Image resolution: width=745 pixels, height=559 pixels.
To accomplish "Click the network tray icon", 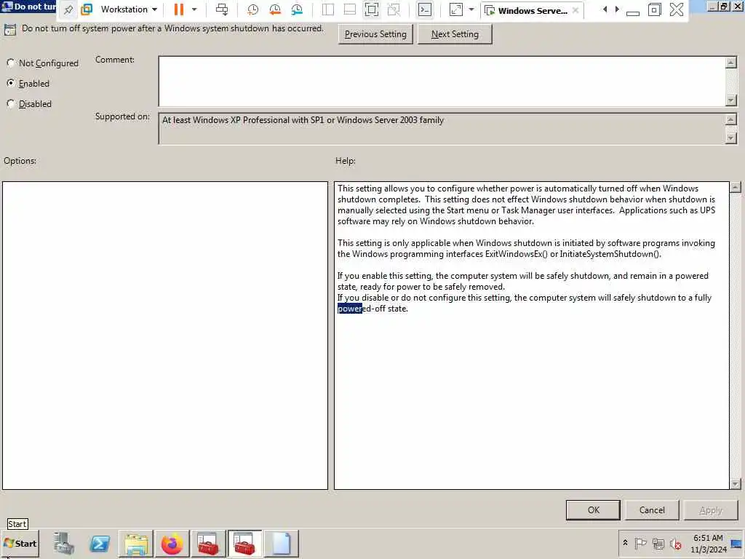I will [658, 543].
